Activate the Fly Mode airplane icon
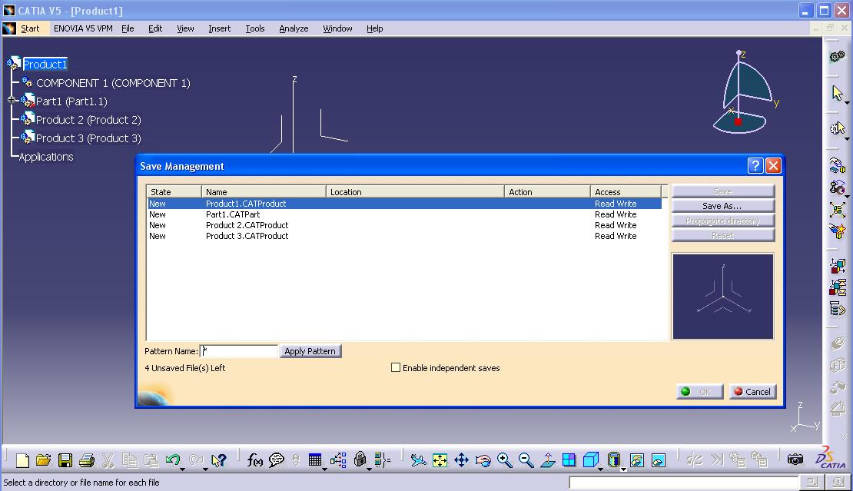853x491 pixels. click(418, 460)
